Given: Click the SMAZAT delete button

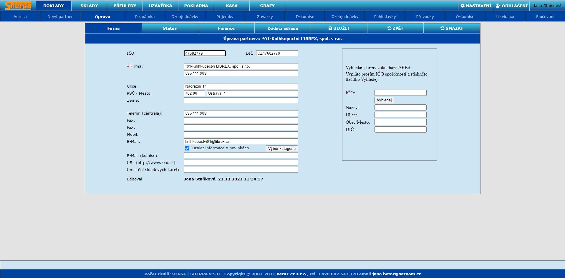Looking at the screenshot, I should click(x=452, y=28).
